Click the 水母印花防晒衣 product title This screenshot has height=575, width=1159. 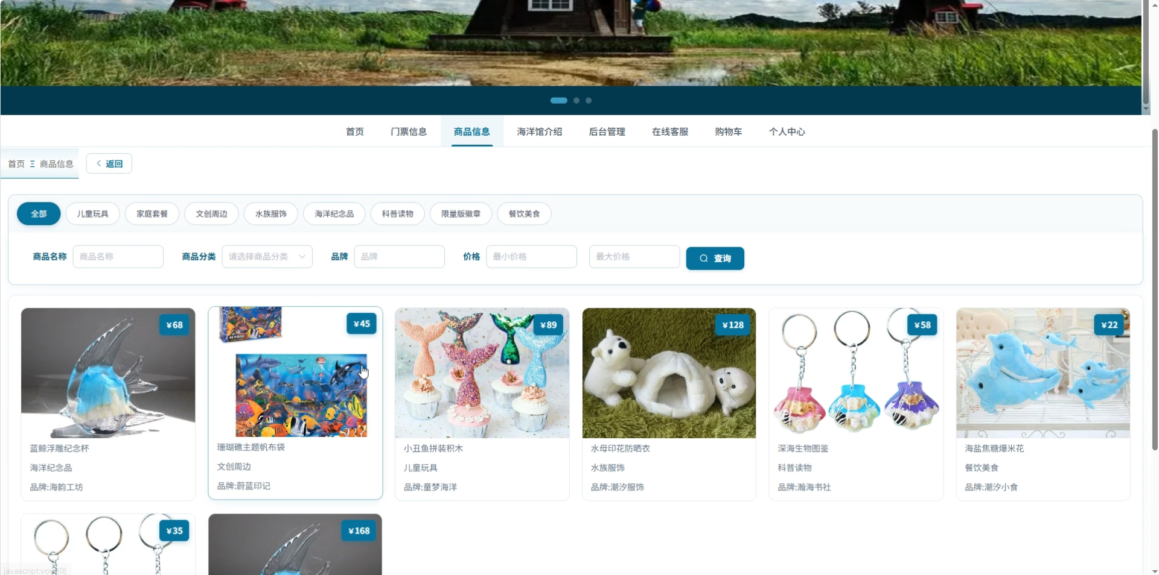pos(621,448)
